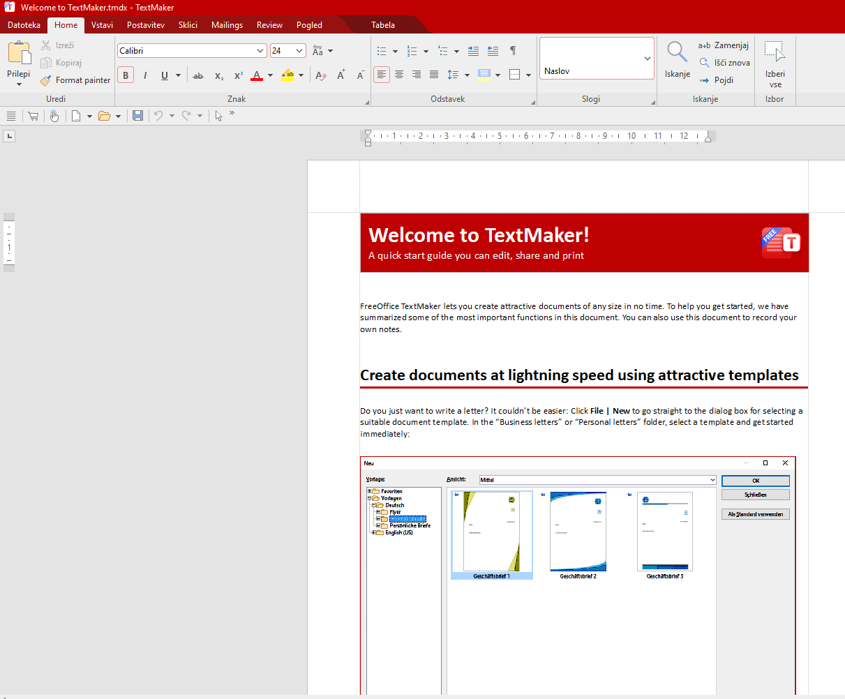Click the Welcome to TextMaker! heading
This screenshot has height=699, width=845.
tap(479, 234)
